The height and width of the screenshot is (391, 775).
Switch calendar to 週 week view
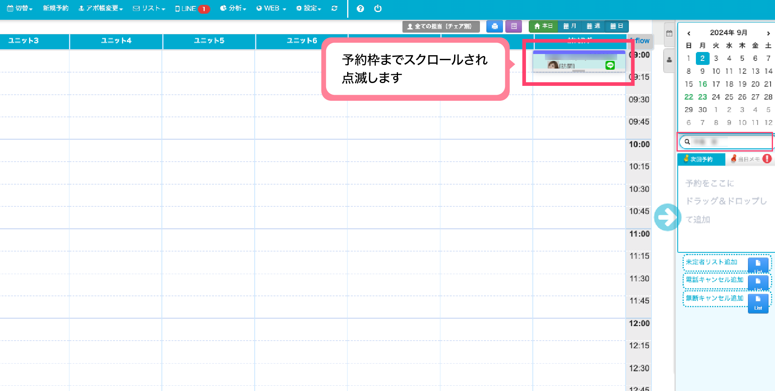[593, 26]
